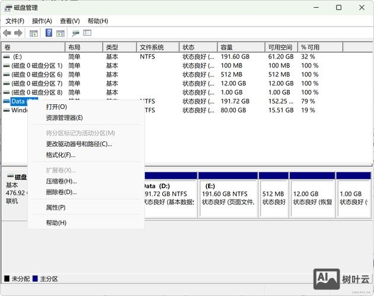Select drive icon of Data volume row

click(7, 101)
